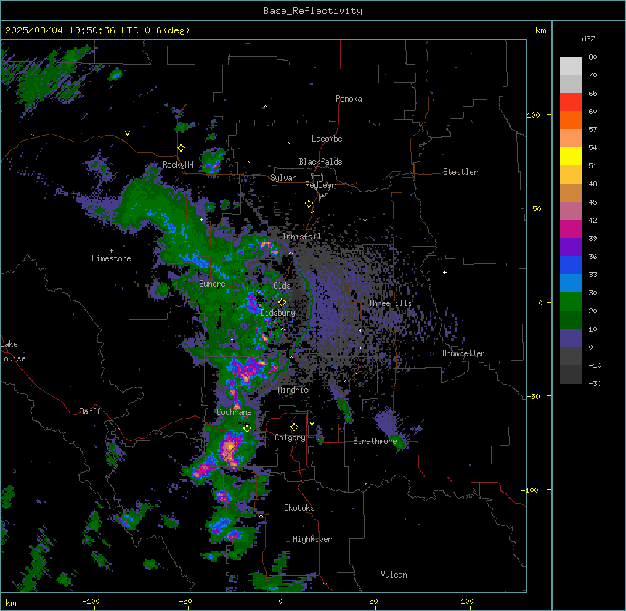Select the Limestone label
This screenshot has width=626, height=611.
click(x=111, y=258)
